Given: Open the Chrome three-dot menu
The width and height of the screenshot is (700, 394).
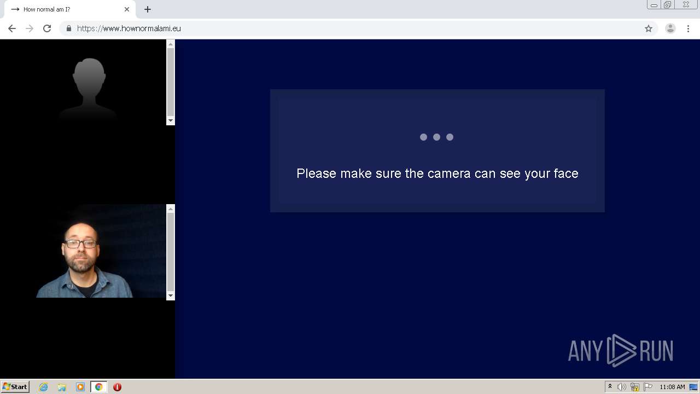Looking at the screenshot, I should [688, 28].
